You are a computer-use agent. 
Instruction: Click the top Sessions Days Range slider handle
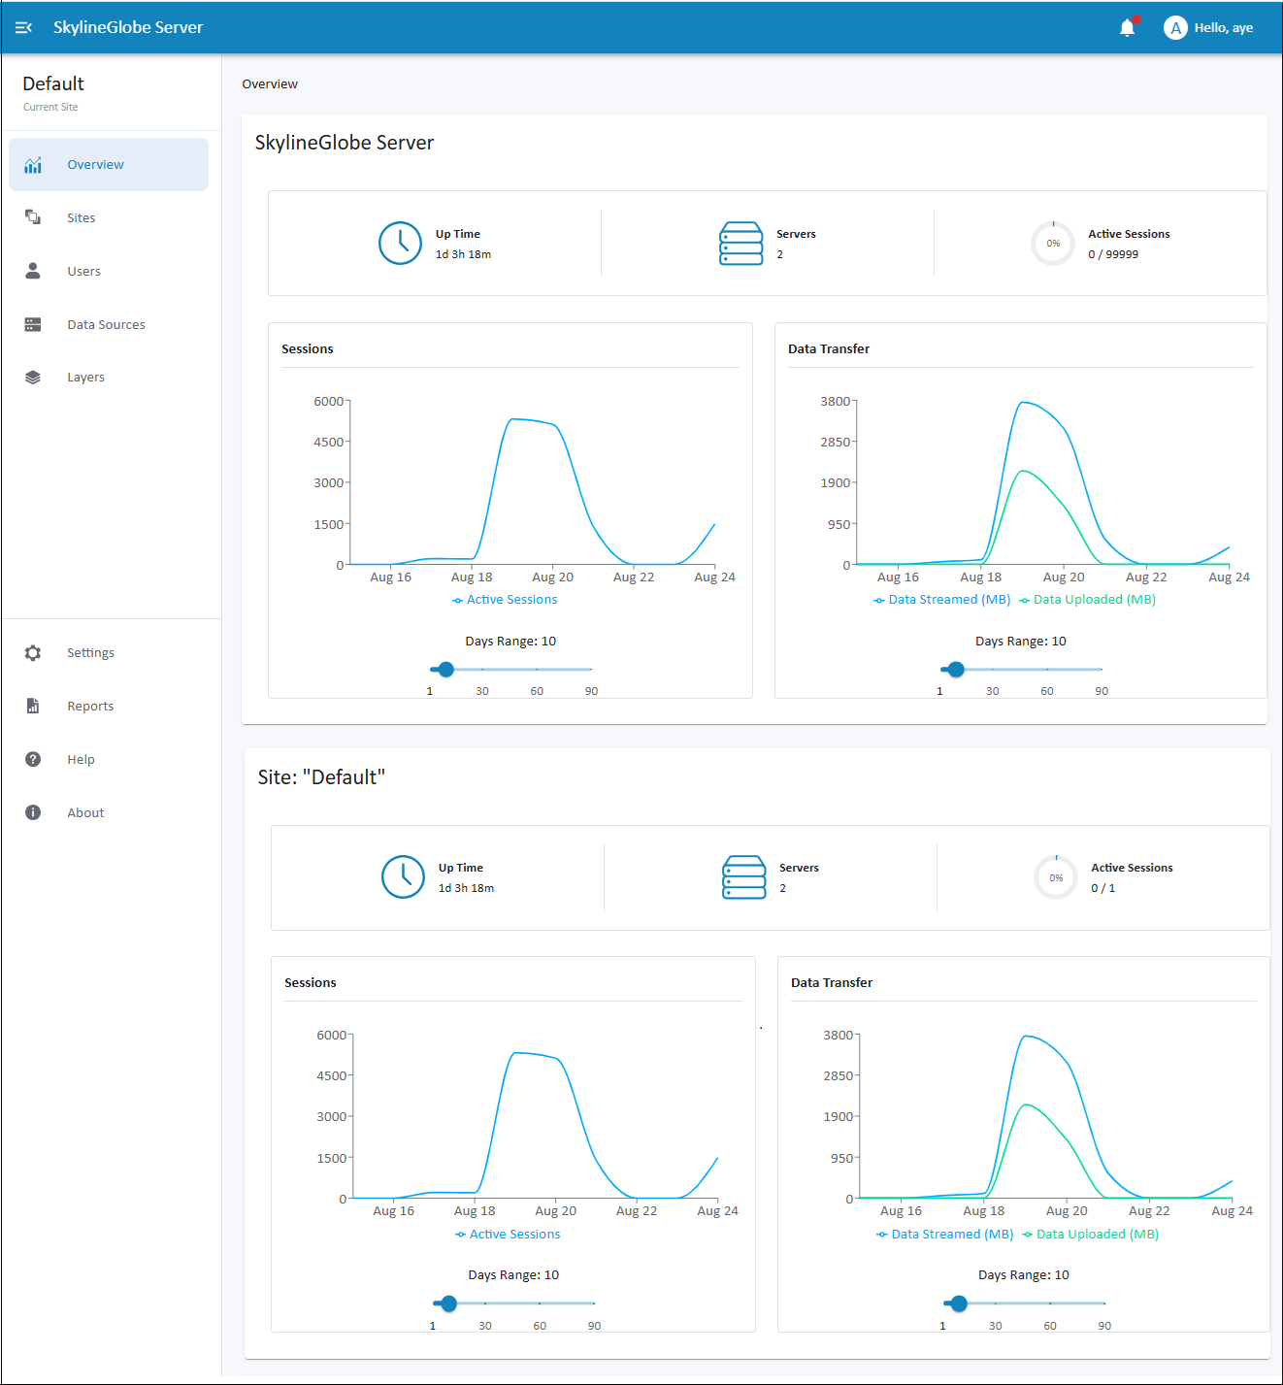point(445,670)
